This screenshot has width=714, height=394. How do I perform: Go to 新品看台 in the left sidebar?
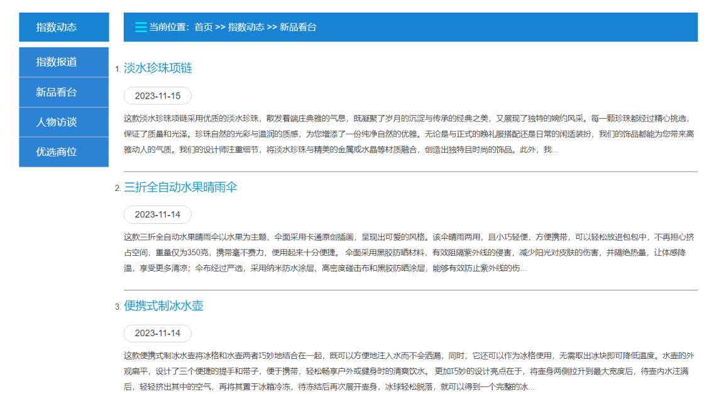click(63, 92)
